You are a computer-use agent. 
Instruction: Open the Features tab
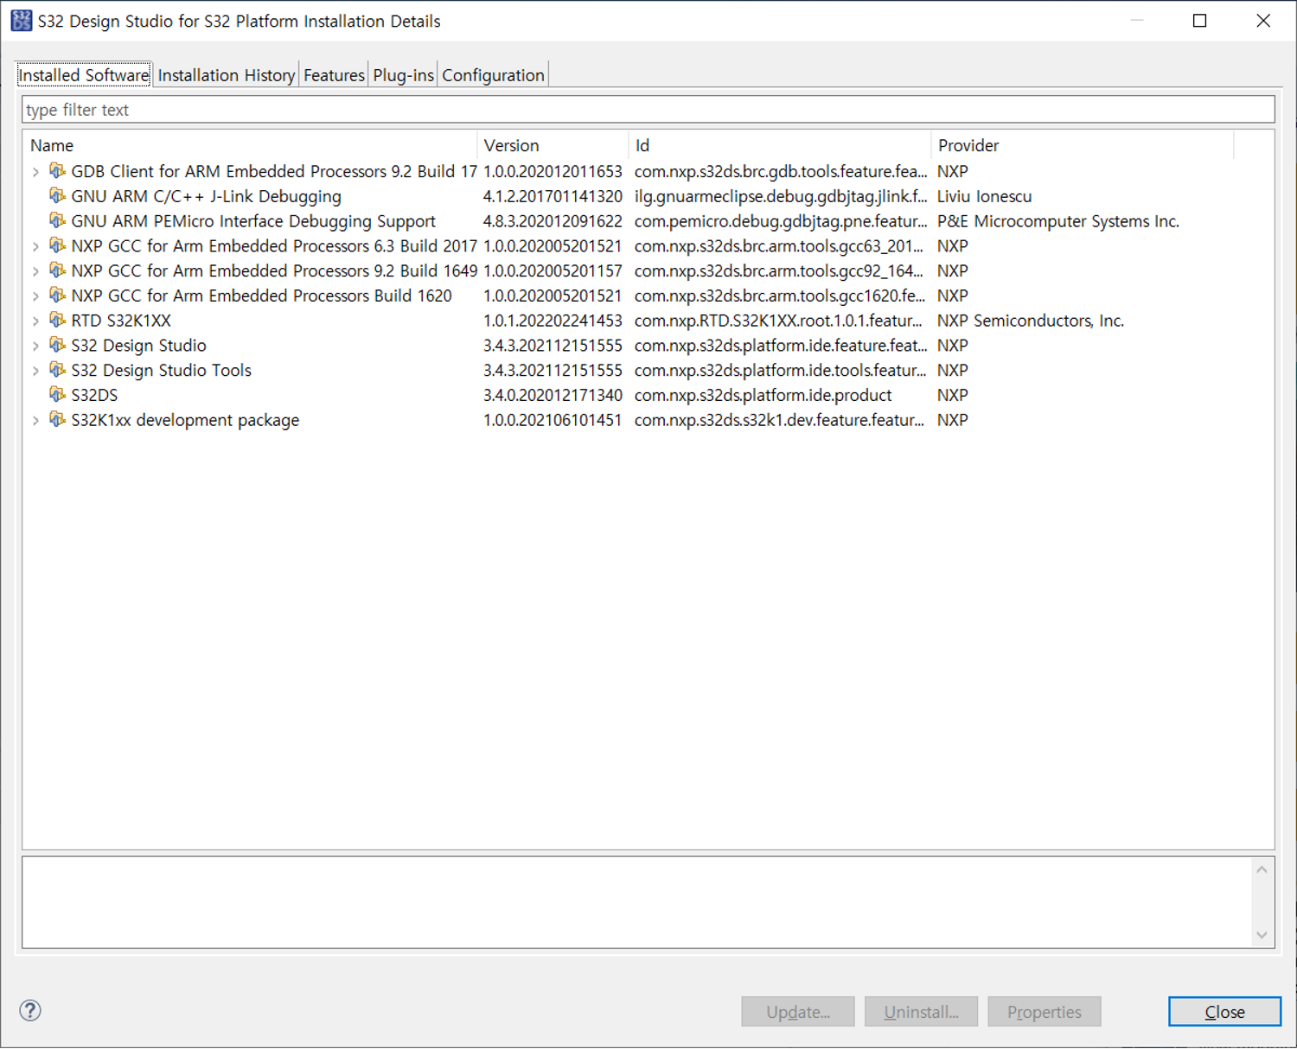pos(334,75)
